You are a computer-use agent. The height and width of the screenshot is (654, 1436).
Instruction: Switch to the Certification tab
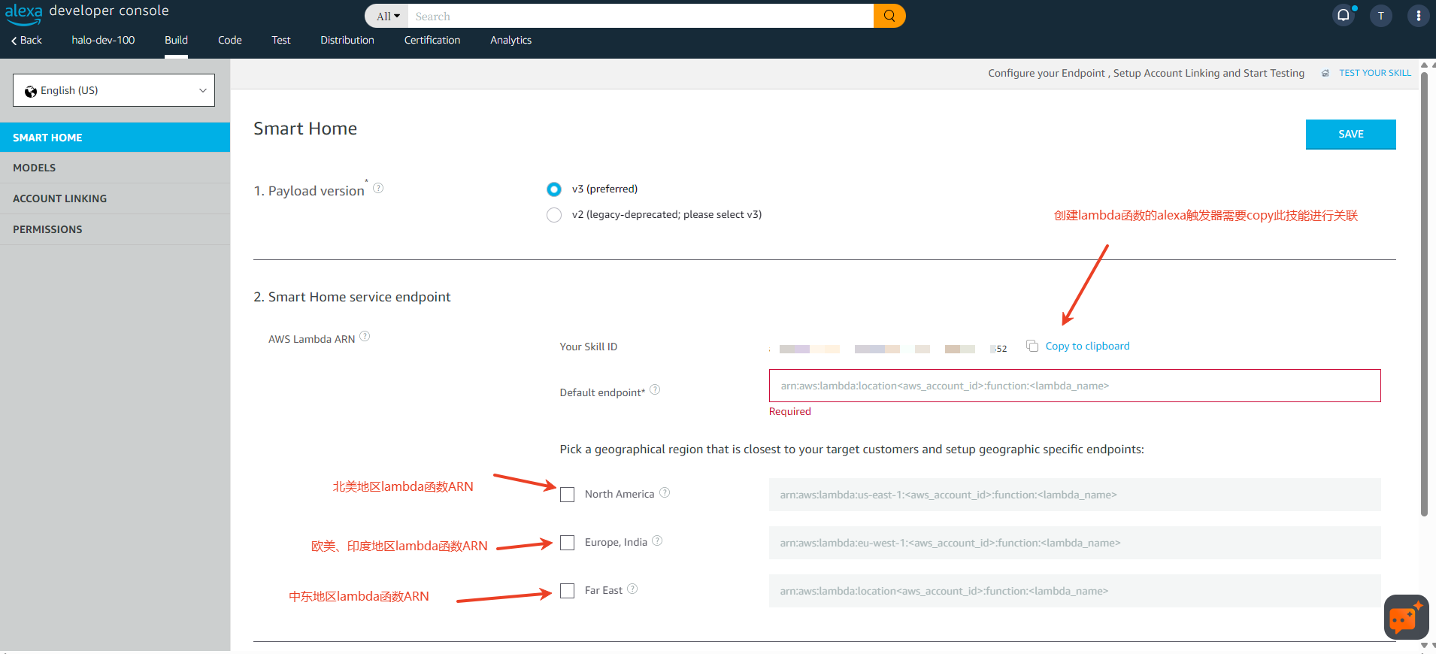[432, 41]
